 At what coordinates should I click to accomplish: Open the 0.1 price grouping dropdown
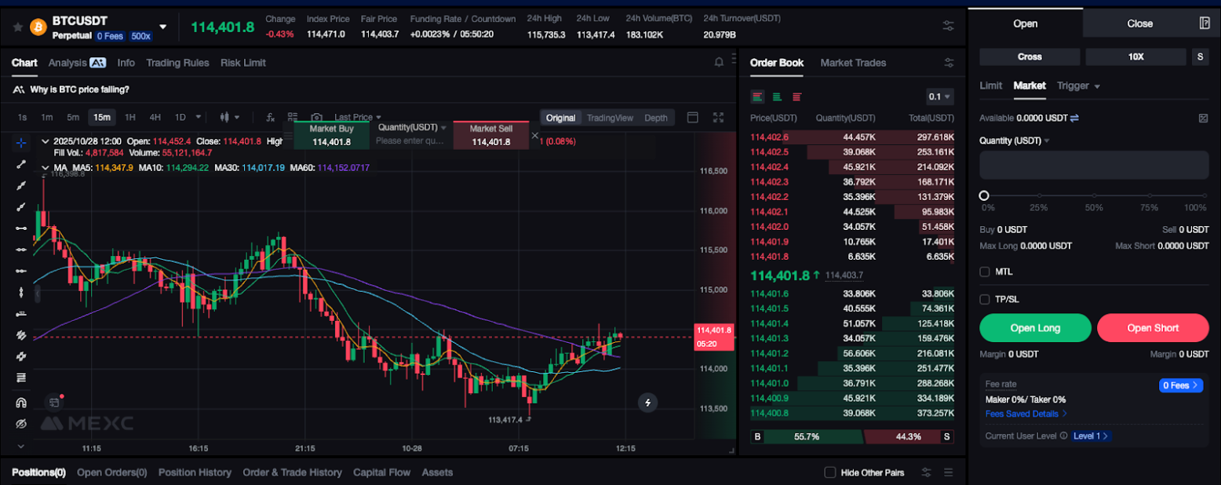pos(939,97)
